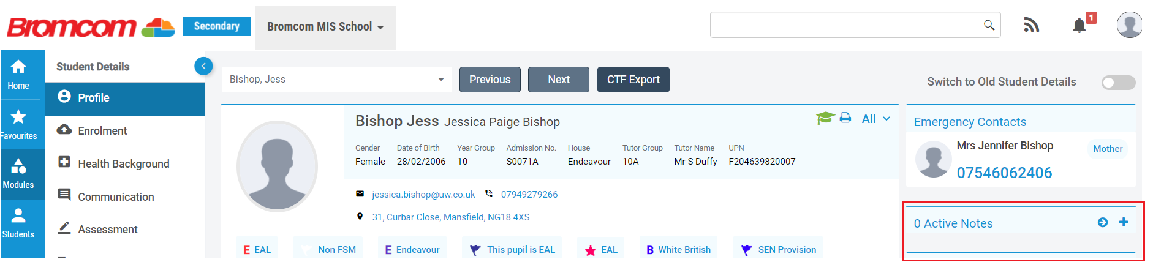This screenshot has height=273, width=1153.
Task: Open the Bishop, Jess student dropdown
Action: tap(336, 80)
